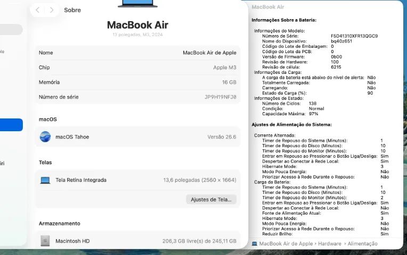407x255 pixels.
Task: Click the 'Armazenamento' section heading
Action: coord(60,224)
